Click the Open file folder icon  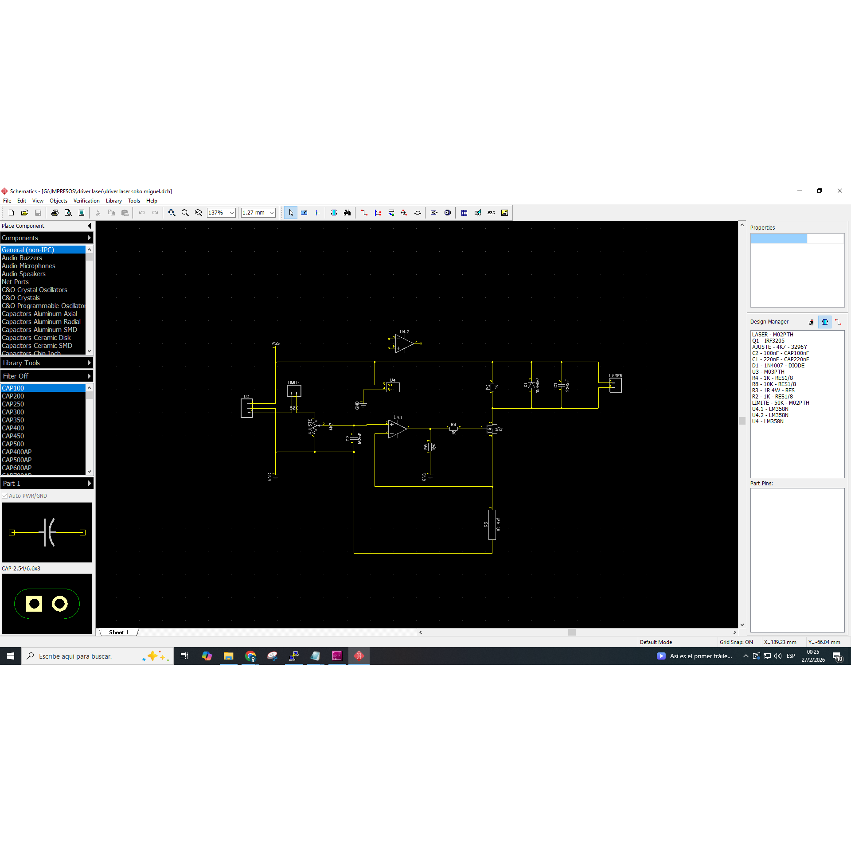(25, 213)
